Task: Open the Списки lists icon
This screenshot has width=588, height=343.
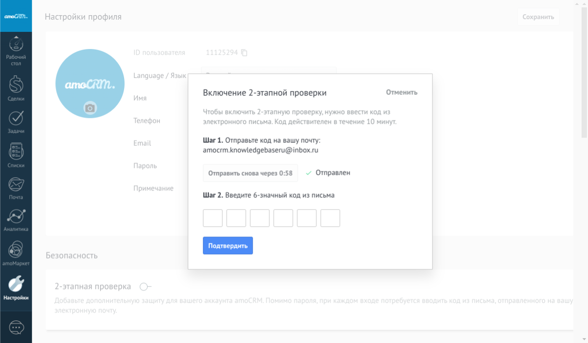Action: pos(16,152)
